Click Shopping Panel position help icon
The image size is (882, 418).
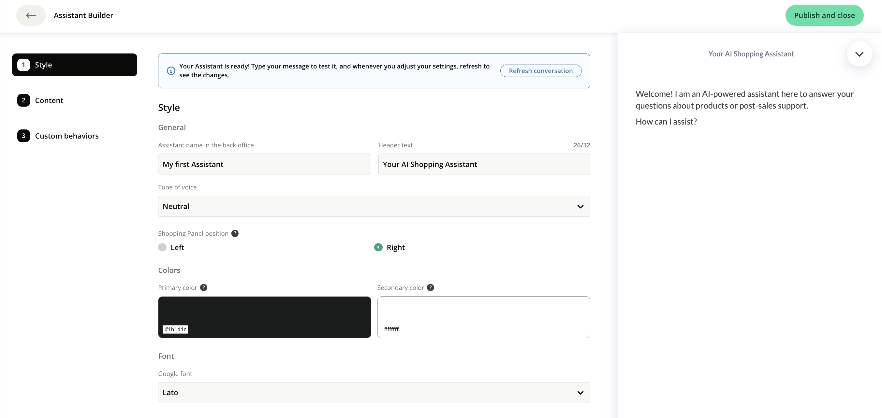coord(235,233)
